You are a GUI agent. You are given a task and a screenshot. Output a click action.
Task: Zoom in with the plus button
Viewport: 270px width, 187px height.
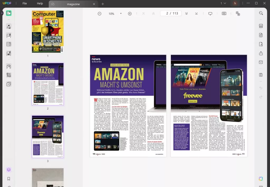point(130,14)
